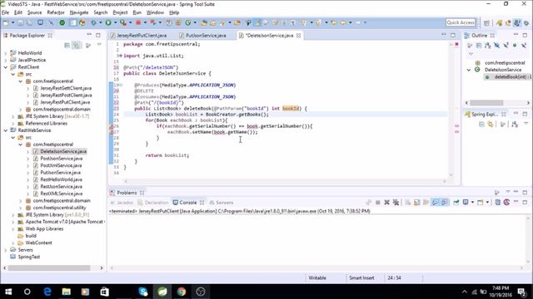Open Skype from the taskbar
Screen dimensions: 533x299
(143, 292)
